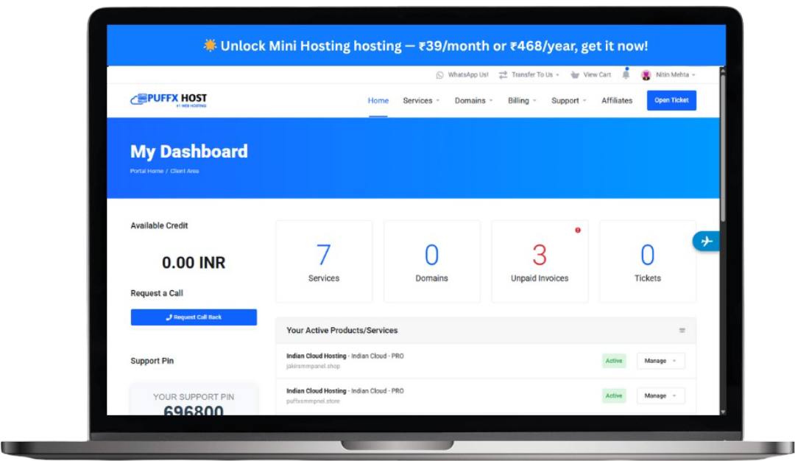Open the 7 Services tile
Viewport: 795px width, 461px height.
pos(324,261)
